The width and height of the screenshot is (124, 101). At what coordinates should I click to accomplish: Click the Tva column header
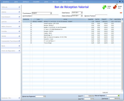click(x=111, y=19)
